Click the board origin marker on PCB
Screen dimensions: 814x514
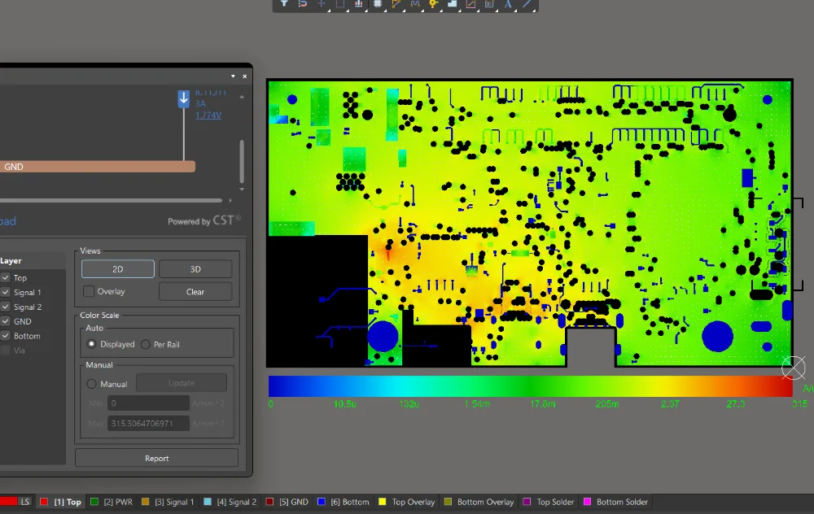793,368
